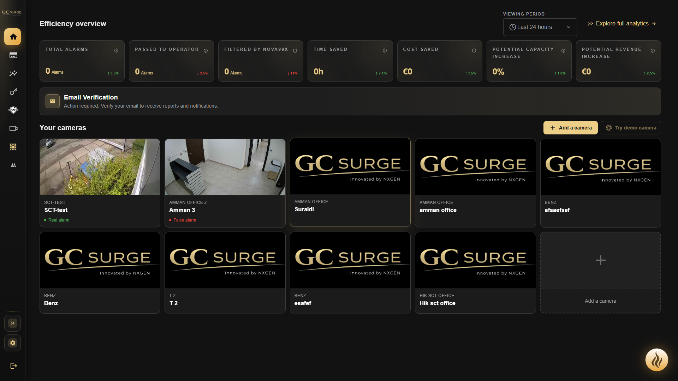Show info for Passed to Operator
678x381 pixels.
tap(206, 50)
